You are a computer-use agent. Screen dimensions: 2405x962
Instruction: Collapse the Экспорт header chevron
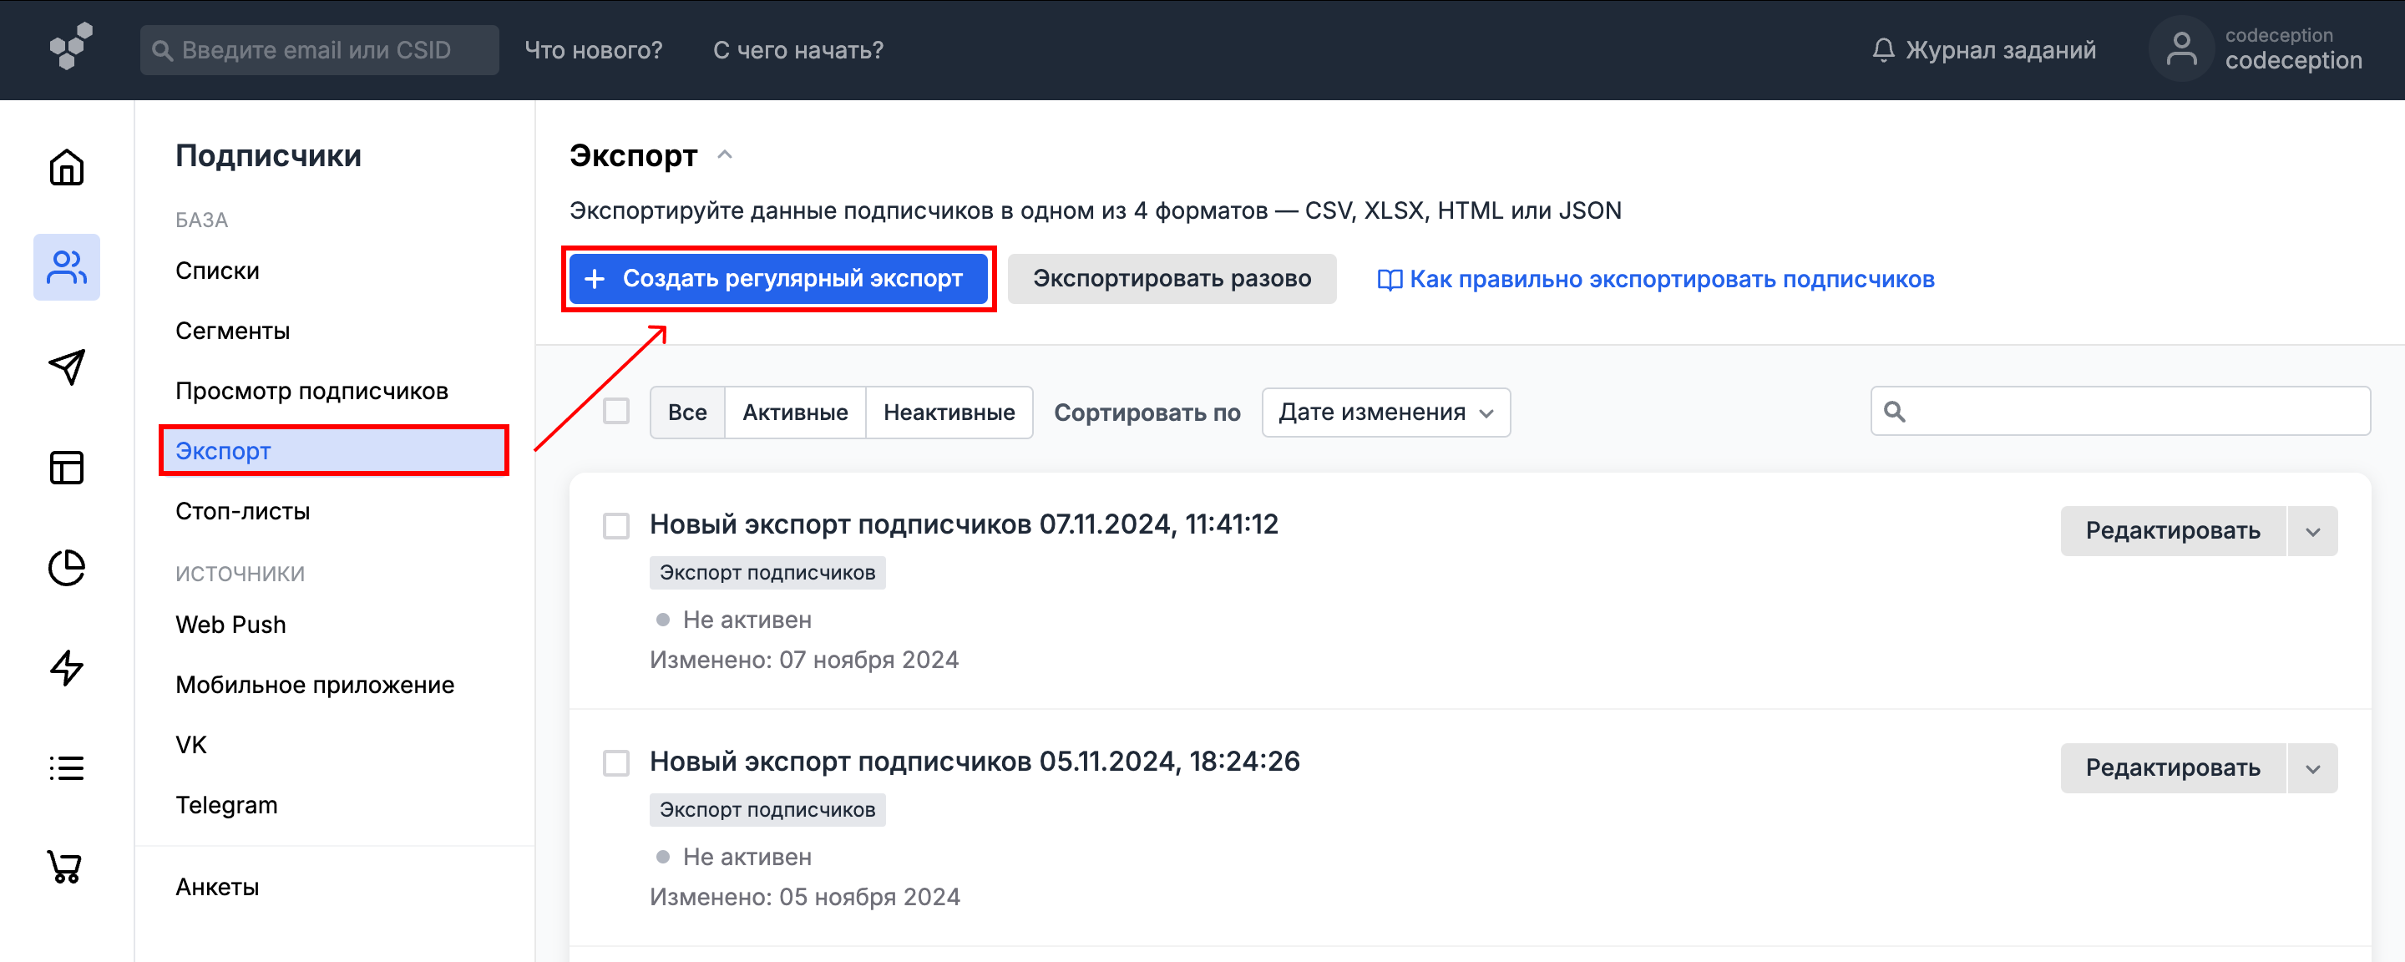coord(725,155)
